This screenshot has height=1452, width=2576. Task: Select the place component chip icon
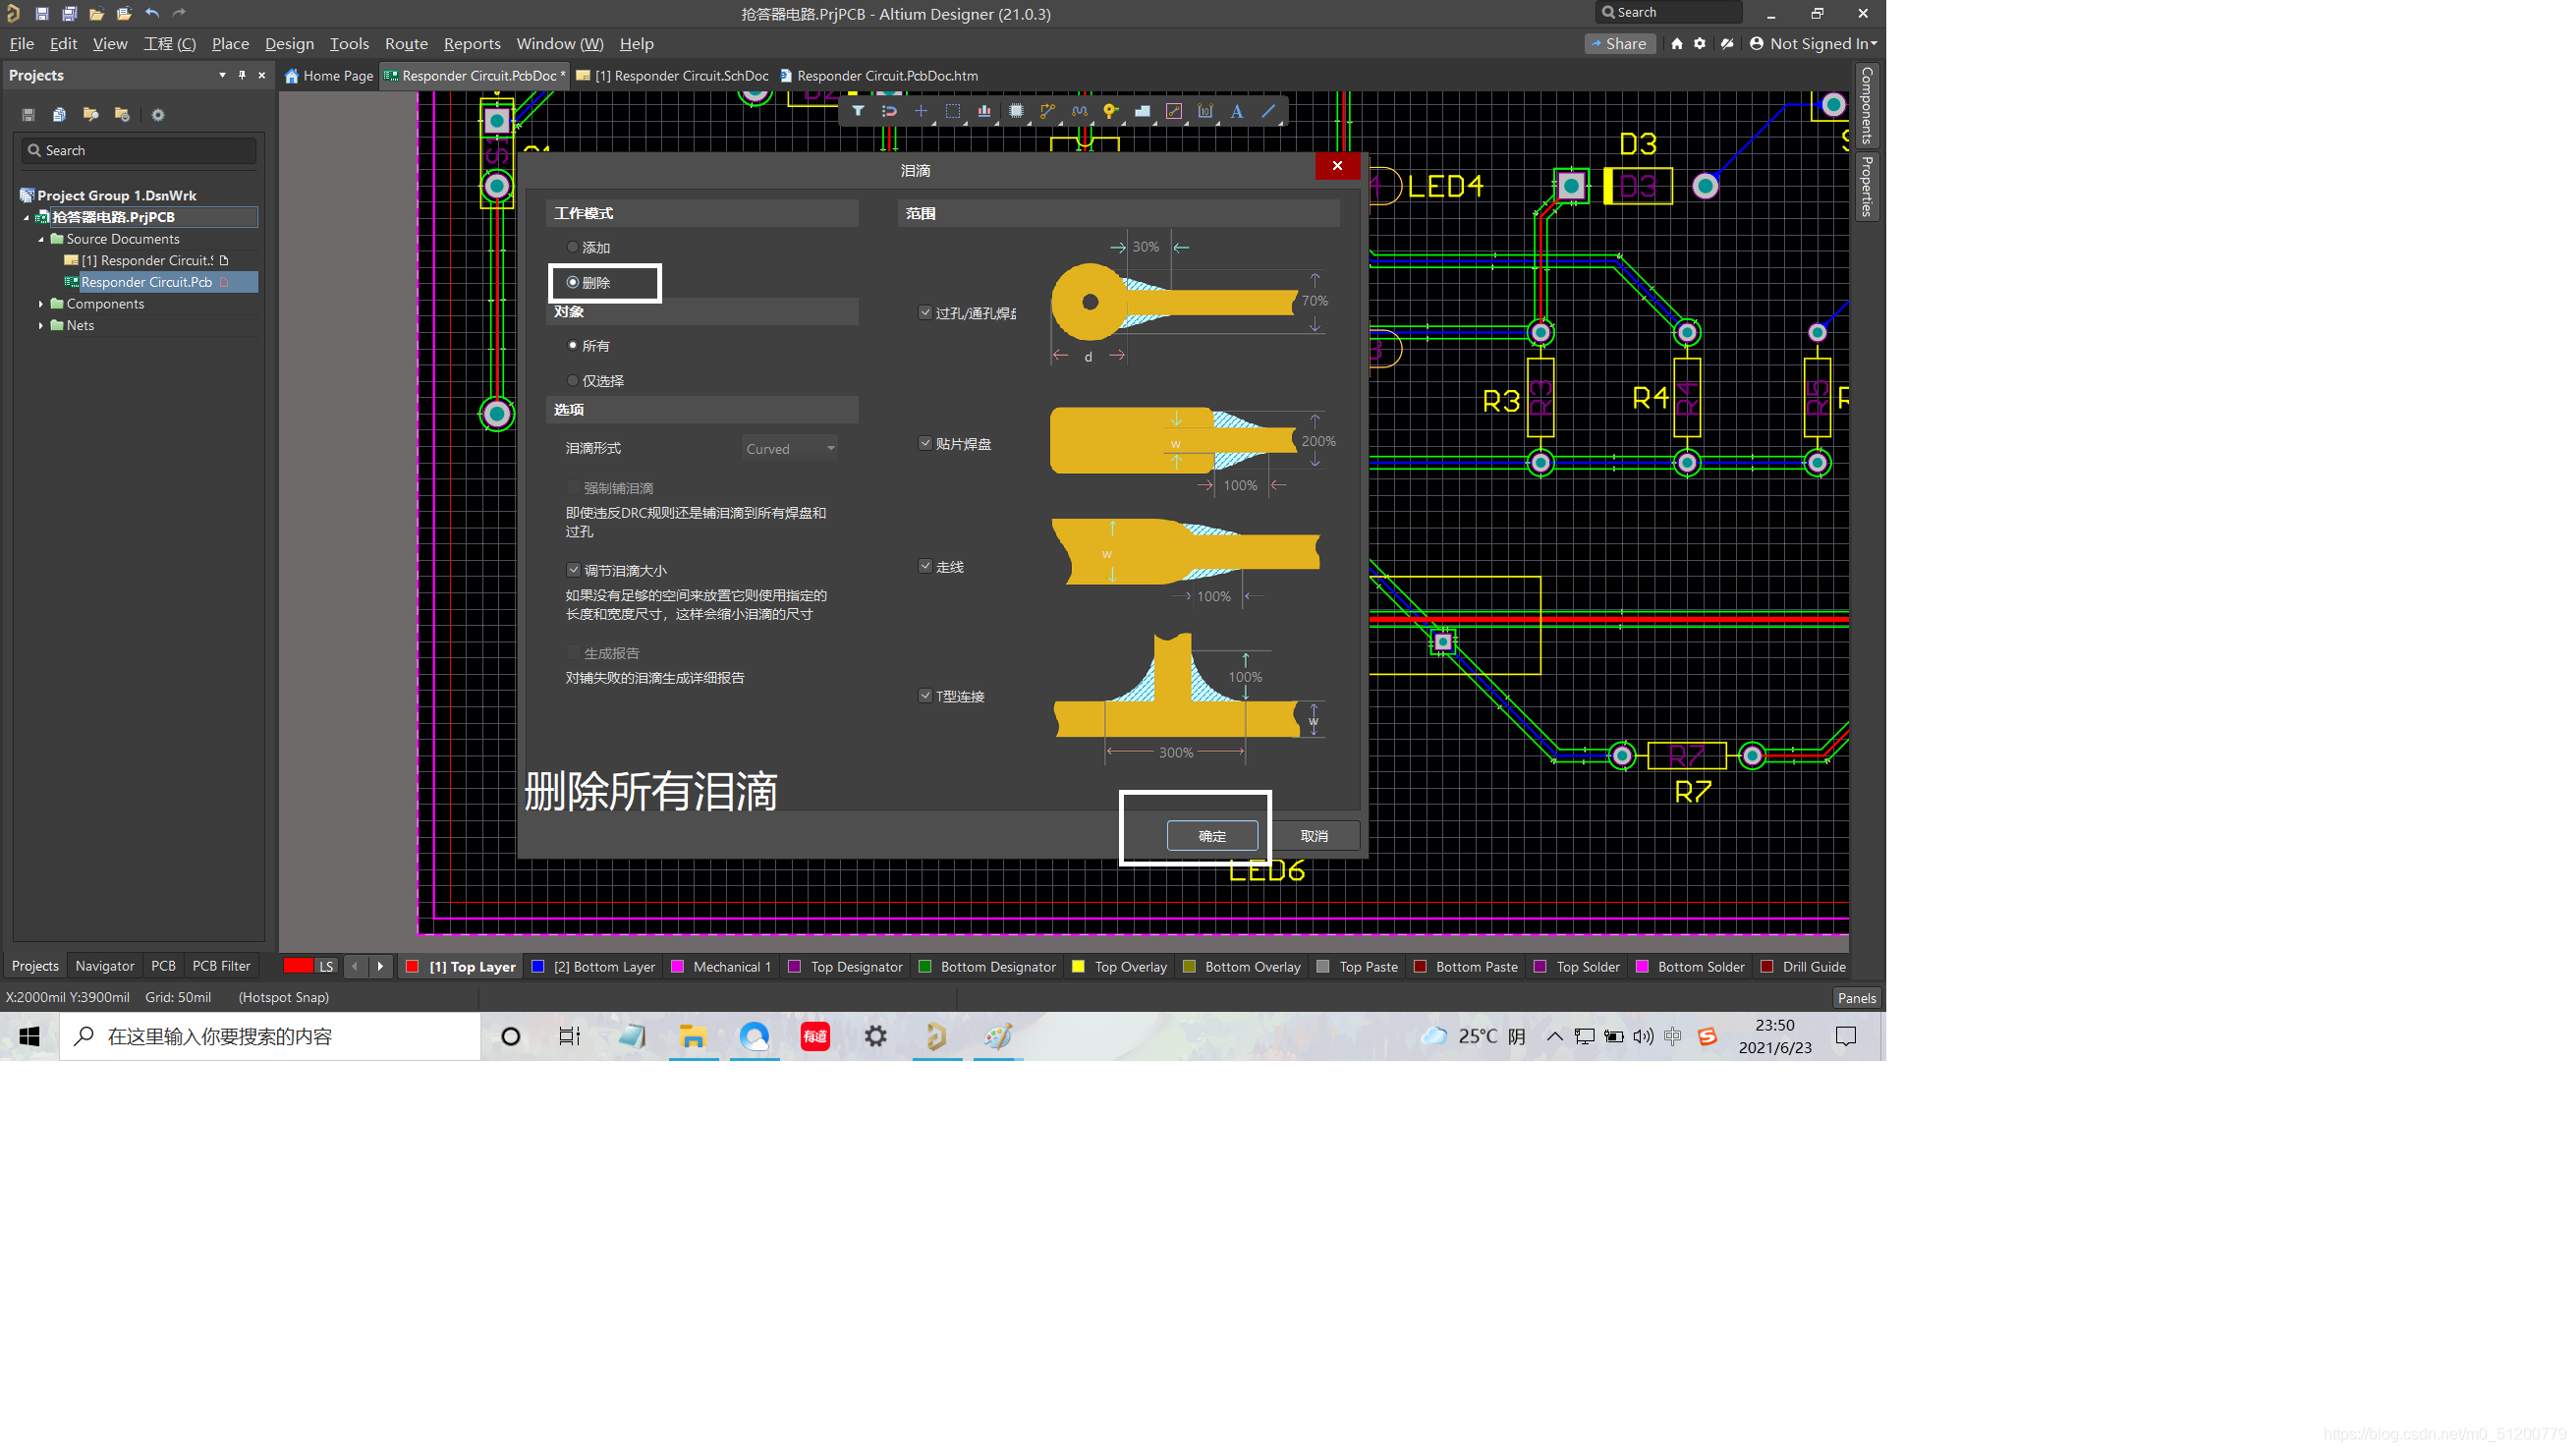[x=1016, y=111]
